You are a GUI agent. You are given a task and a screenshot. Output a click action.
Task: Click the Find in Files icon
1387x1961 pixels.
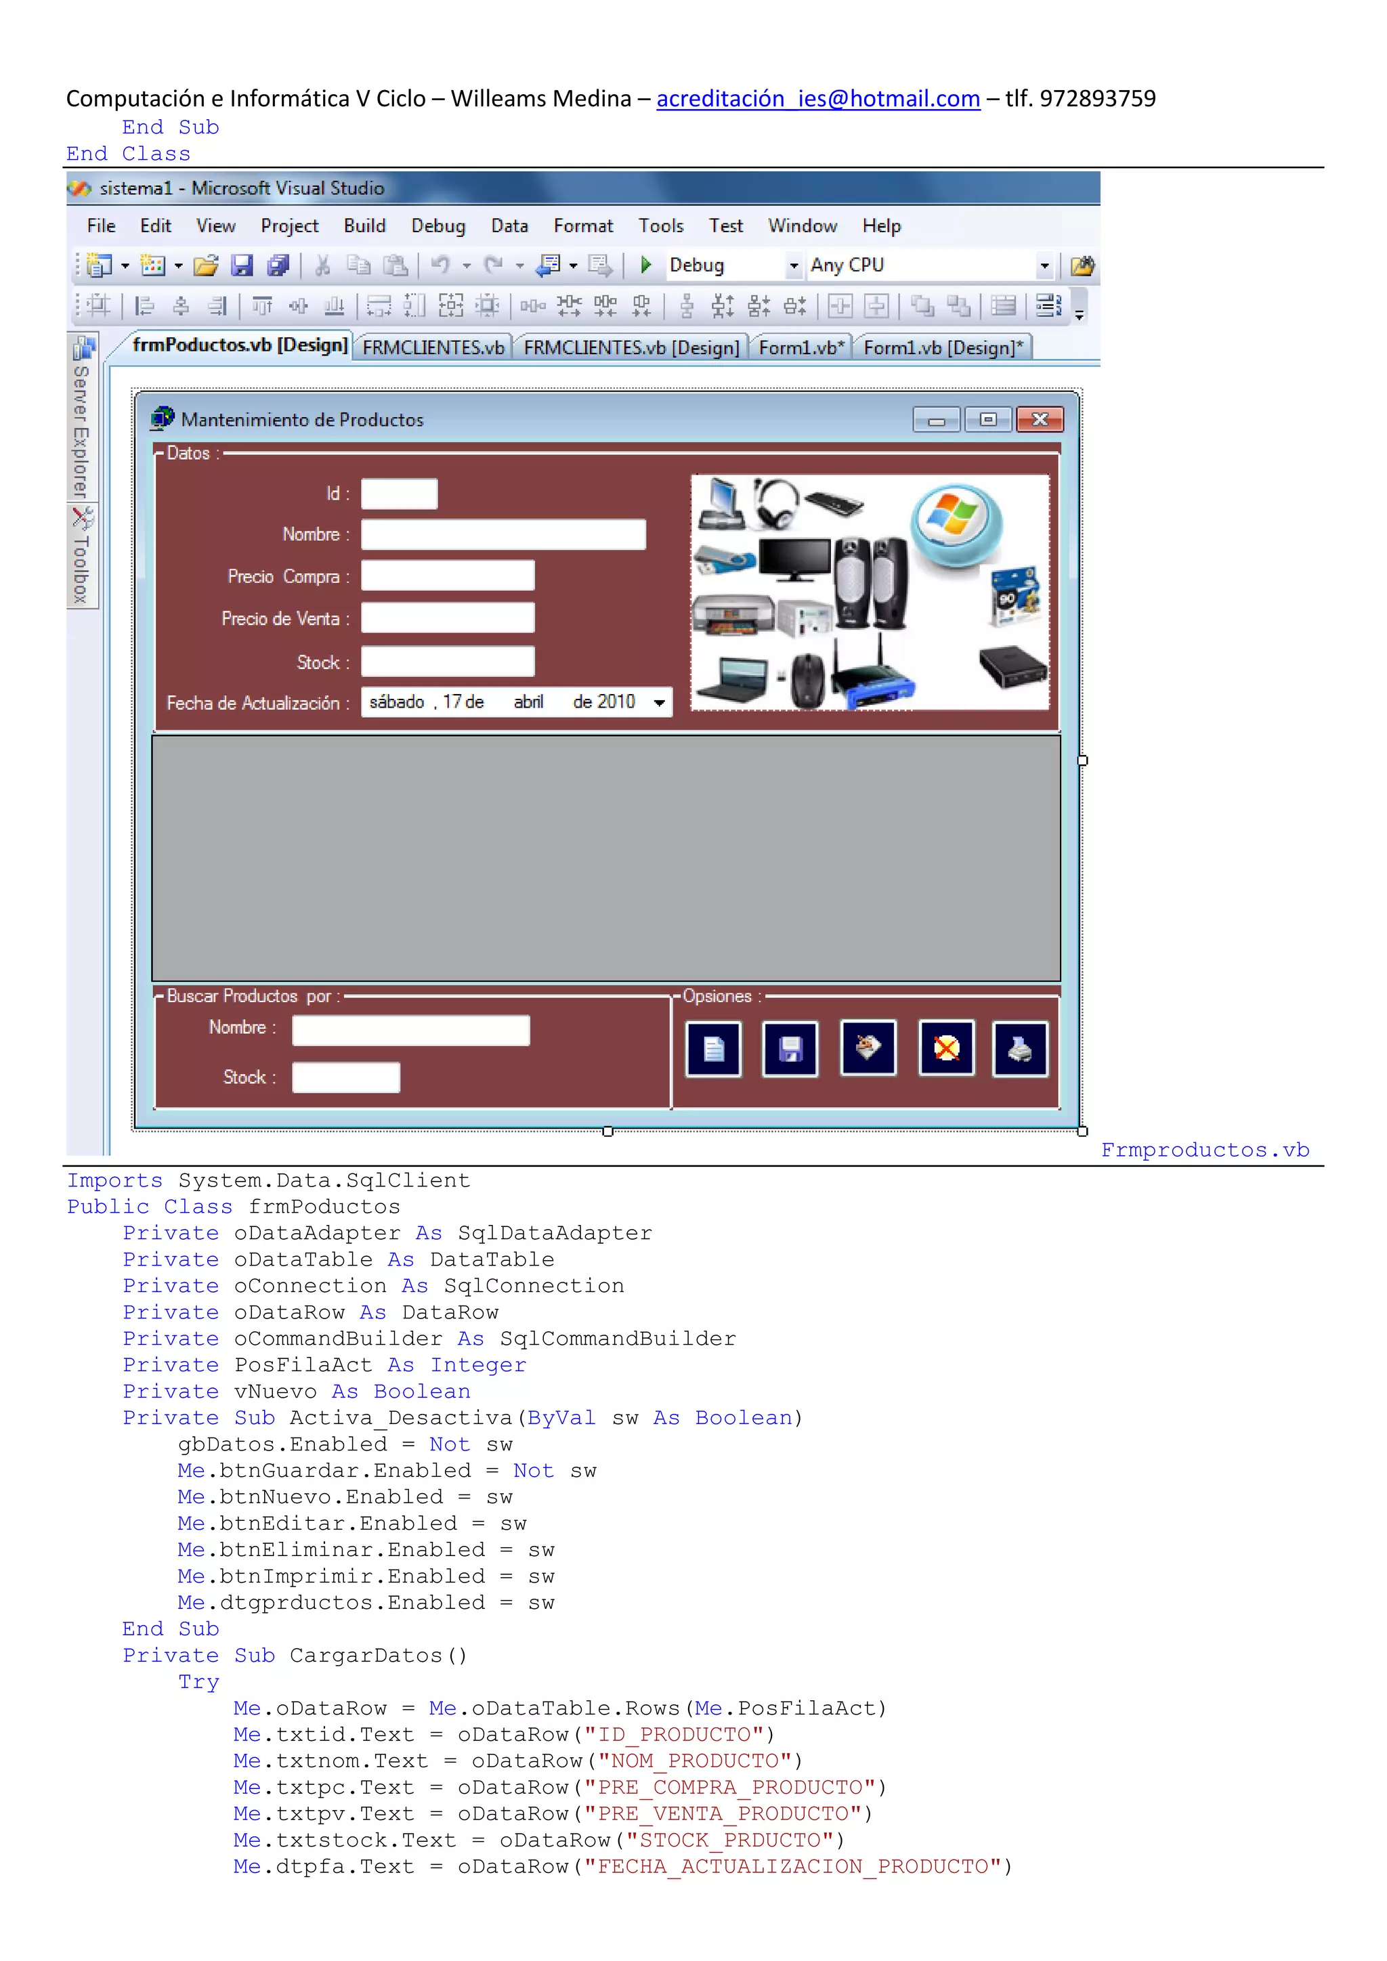pos(1082,265)
